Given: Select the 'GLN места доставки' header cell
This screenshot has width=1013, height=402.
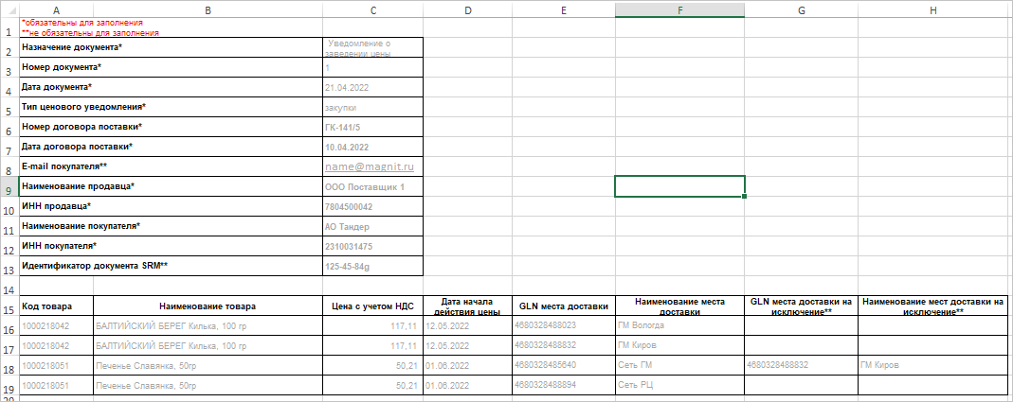Looking at the screenshot, I should pos(563,306).
